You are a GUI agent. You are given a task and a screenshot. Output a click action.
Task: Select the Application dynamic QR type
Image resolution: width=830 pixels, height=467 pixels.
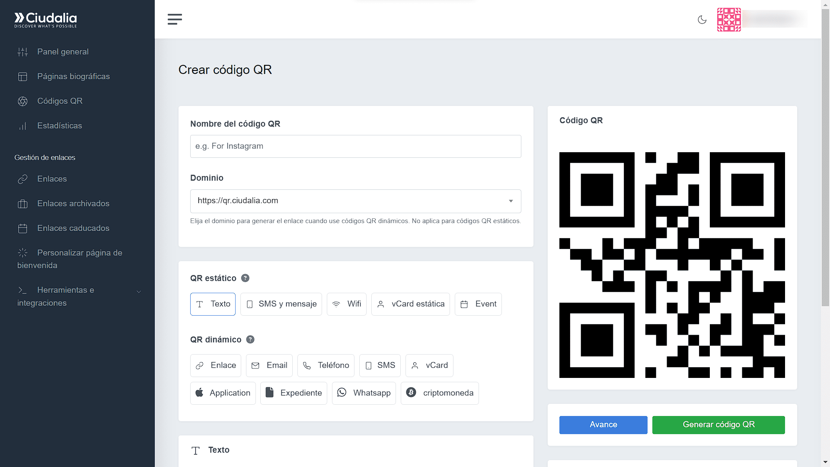(x=223, y=393)
